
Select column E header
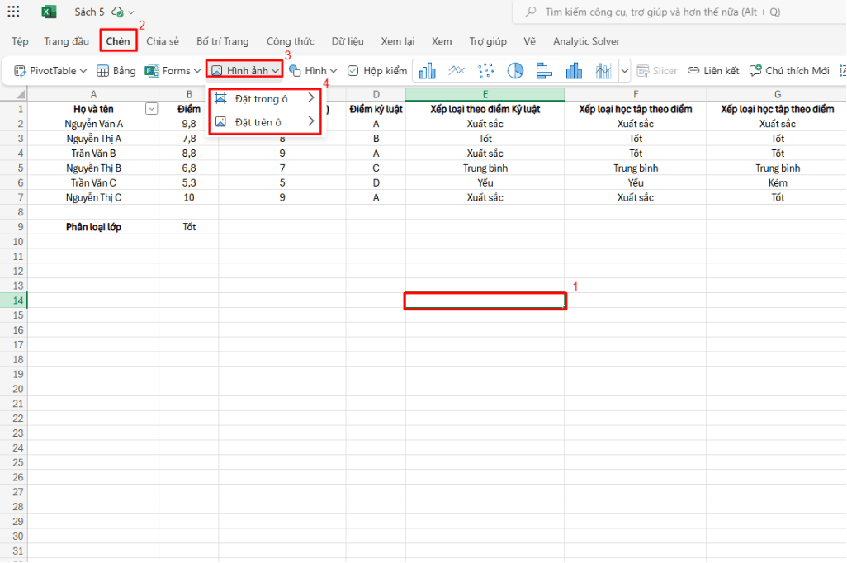pos(485,94)
